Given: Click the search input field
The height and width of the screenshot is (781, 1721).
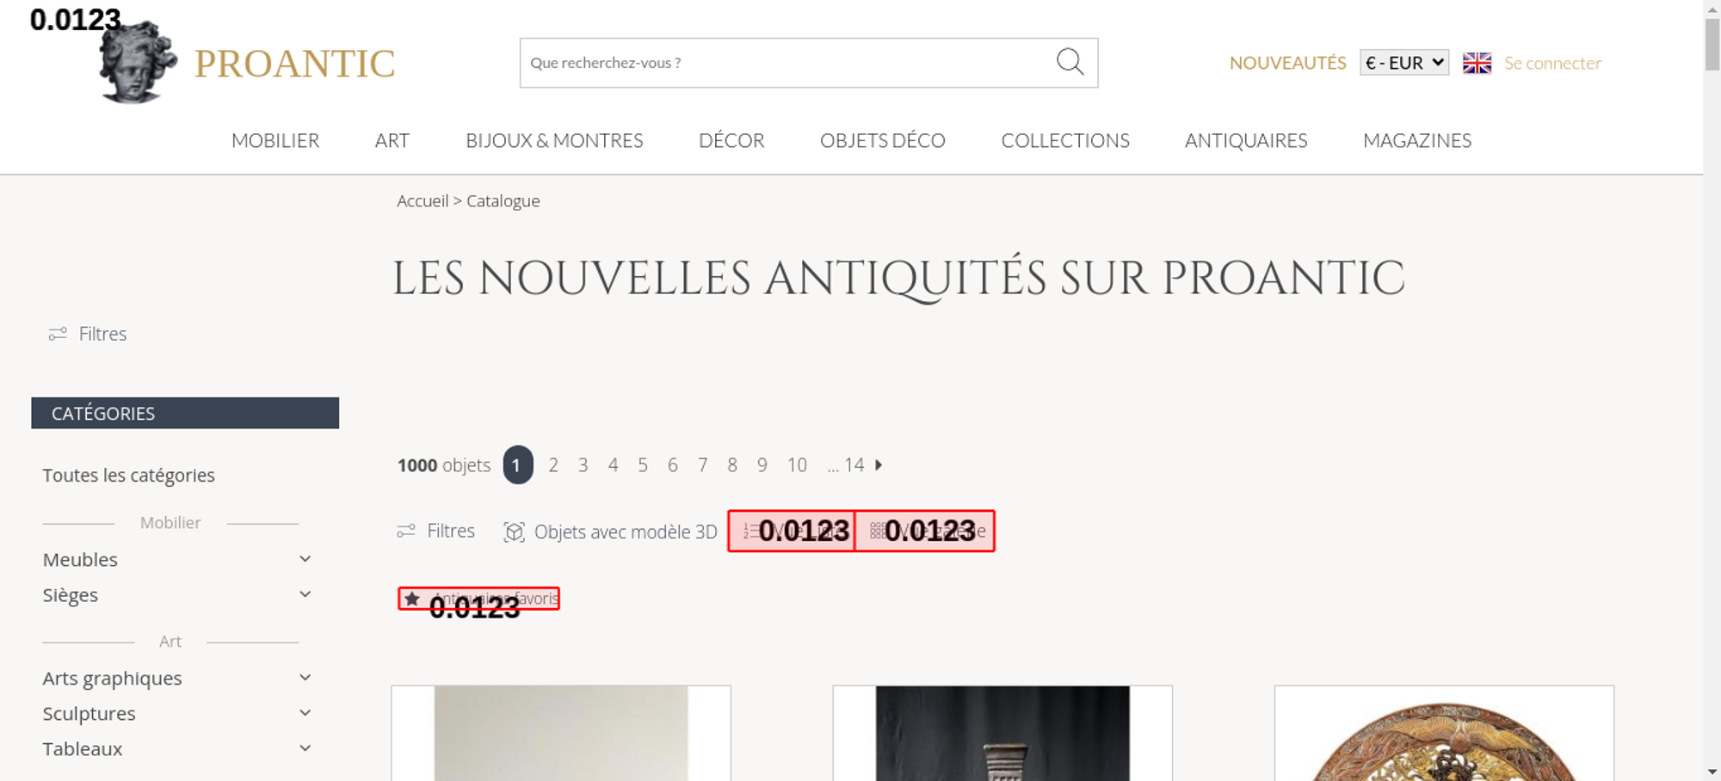Looking at the screenshot, I should [x=787, y=63].
